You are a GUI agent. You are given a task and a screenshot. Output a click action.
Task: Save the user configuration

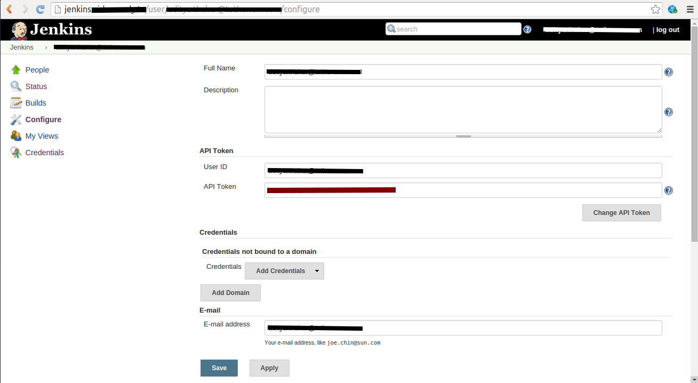tap(219, 368)
